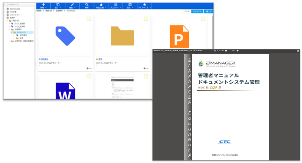Click the magnifier search toolbar button

tap(87, 6)
